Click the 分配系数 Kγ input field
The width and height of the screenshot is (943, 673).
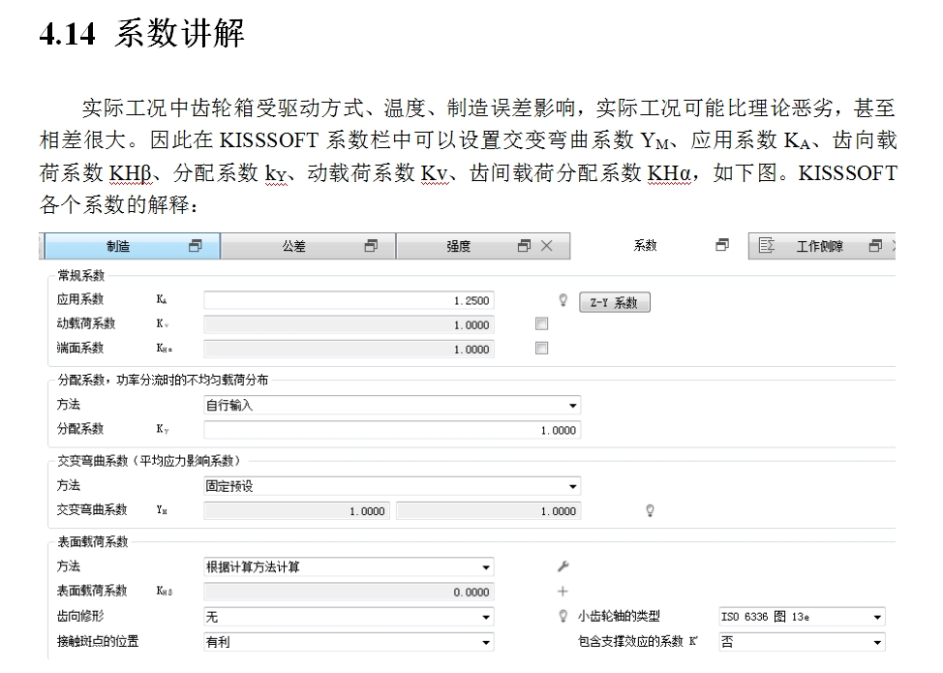point(392,430)
